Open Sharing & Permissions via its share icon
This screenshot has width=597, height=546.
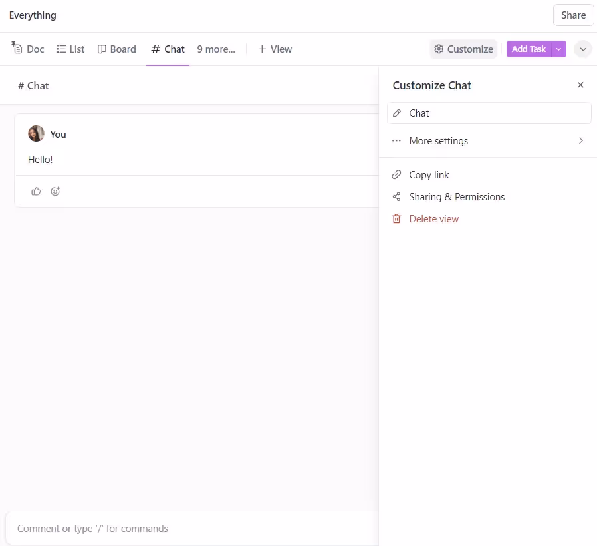point(397,196)
